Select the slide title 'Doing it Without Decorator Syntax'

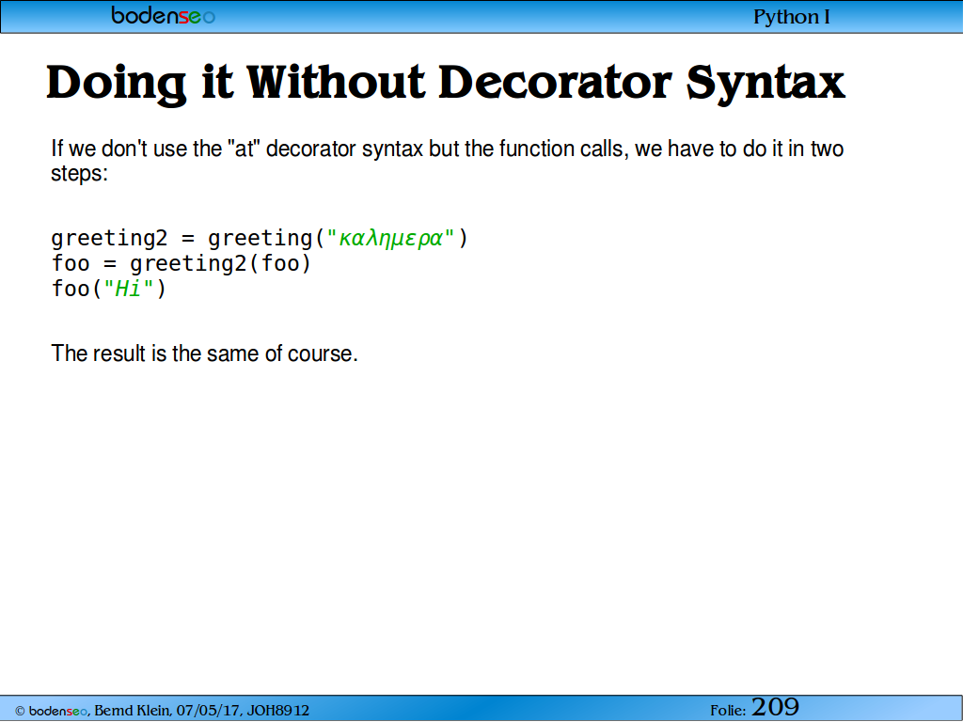(x=446, y=84)
